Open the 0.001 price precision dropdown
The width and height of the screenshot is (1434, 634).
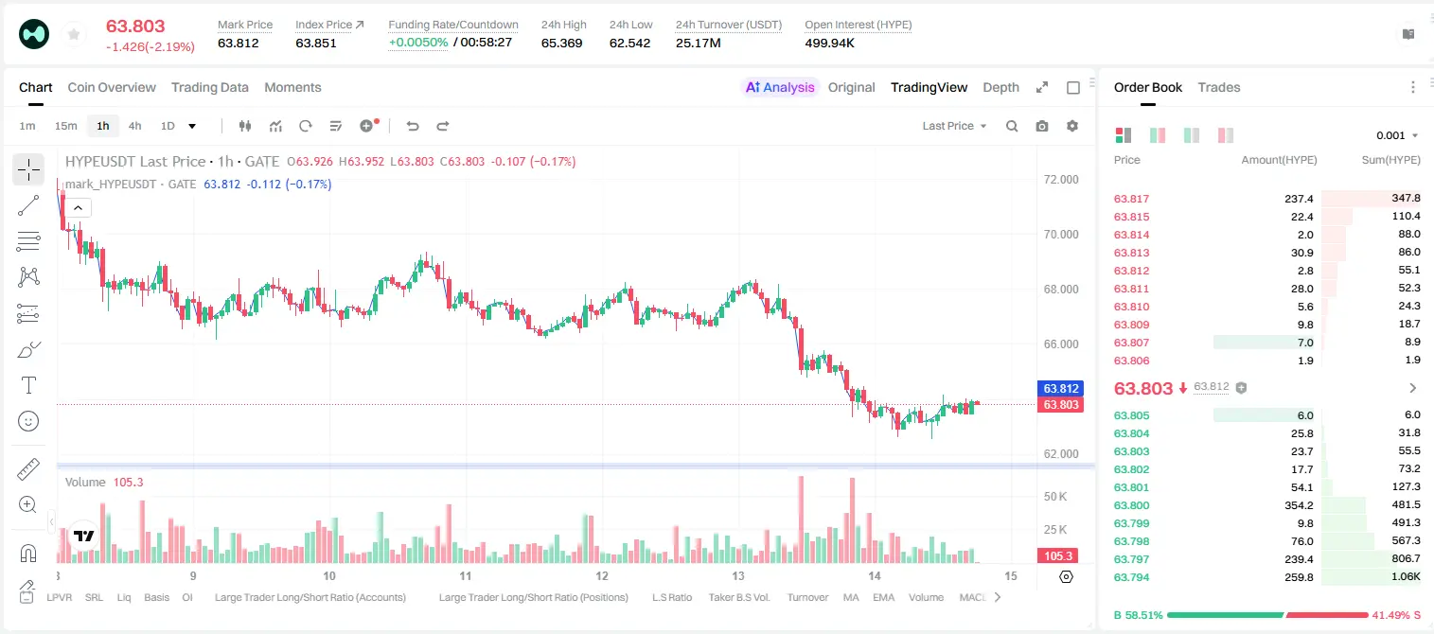(x=1397, y=135)
